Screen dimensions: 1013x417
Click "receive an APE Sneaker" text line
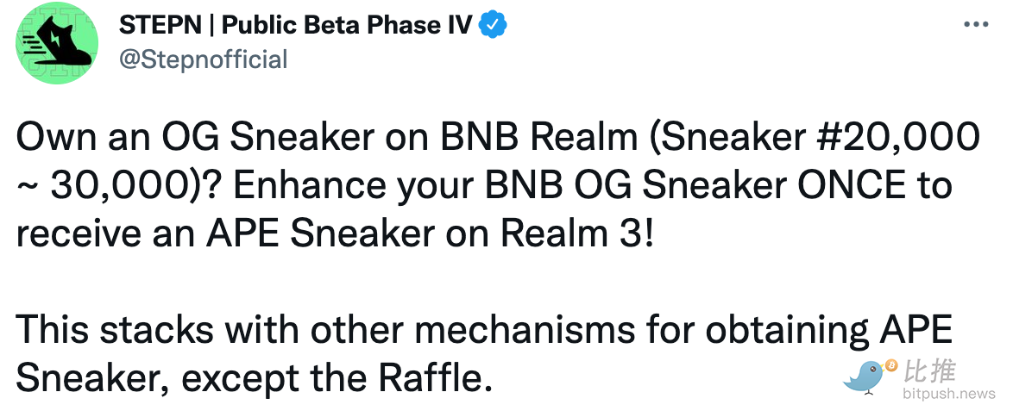pyautogui.click(x=225, y=233)
